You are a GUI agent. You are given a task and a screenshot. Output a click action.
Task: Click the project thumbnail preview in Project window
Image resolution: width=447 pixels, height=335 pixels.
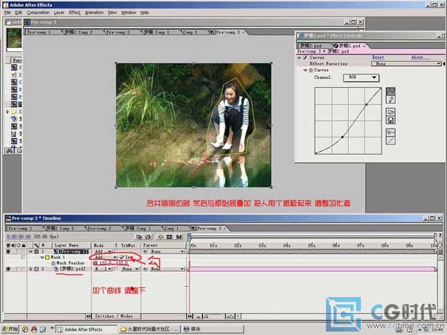pyautogui.click(x=14, y=38)
